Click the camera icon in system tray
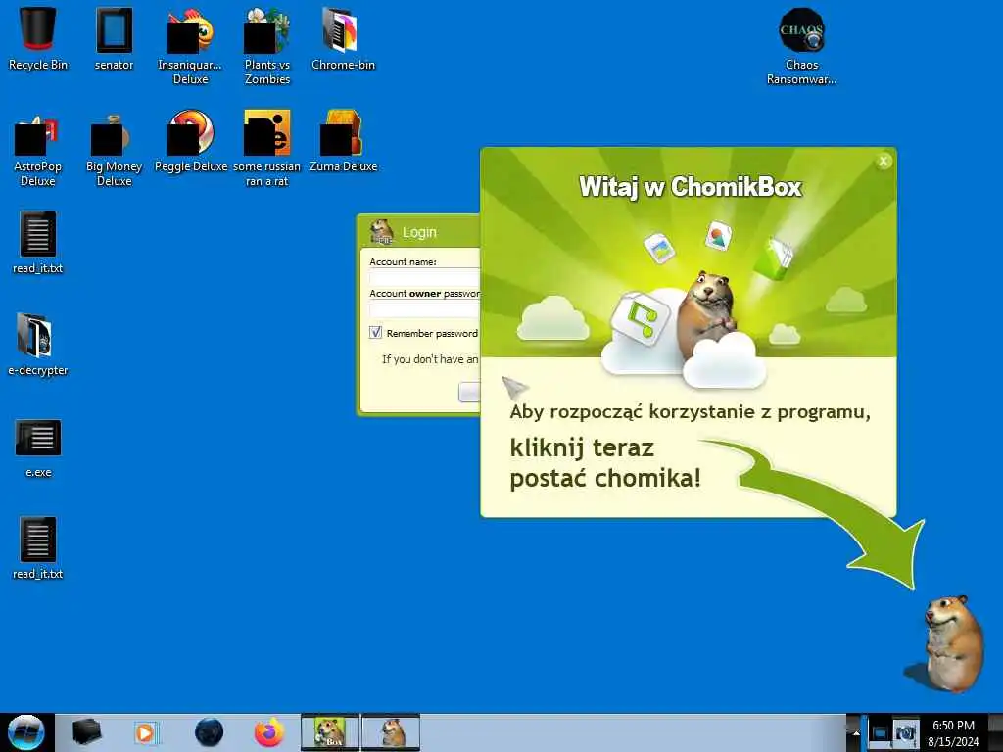This screenshot has height=752, width=1003. (905, 732)
